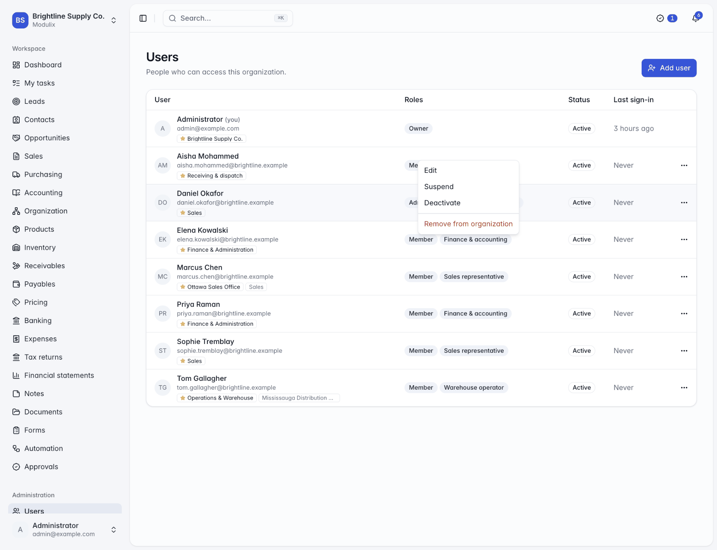The image size is (717, 550).
Task: Select Remove from organization
Action: pyautogui.click(x=468, y=224)
